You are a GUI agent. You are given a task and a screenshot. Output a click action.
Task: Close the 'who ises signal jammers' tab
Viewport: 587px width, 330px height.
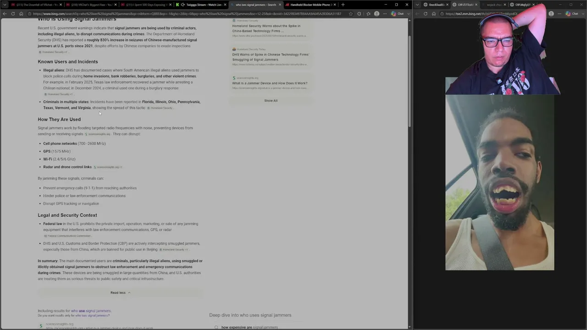tap(280, 5)
